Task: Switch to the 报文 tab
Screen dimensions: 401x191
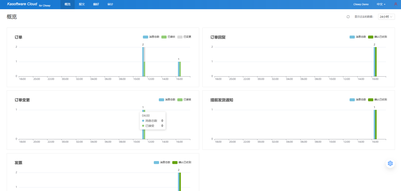Action: (82, 4)
